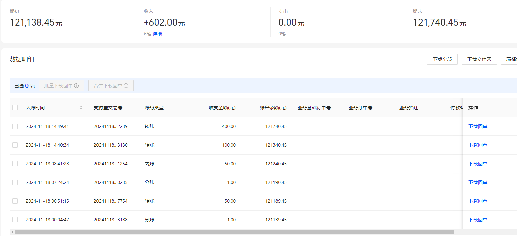
Task: Click the 下载全部 button
Action: pos(442,59)
